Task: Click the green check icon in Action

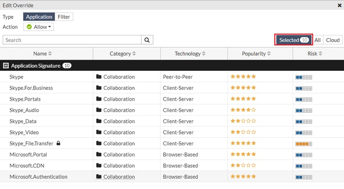Action: point(29,27)
